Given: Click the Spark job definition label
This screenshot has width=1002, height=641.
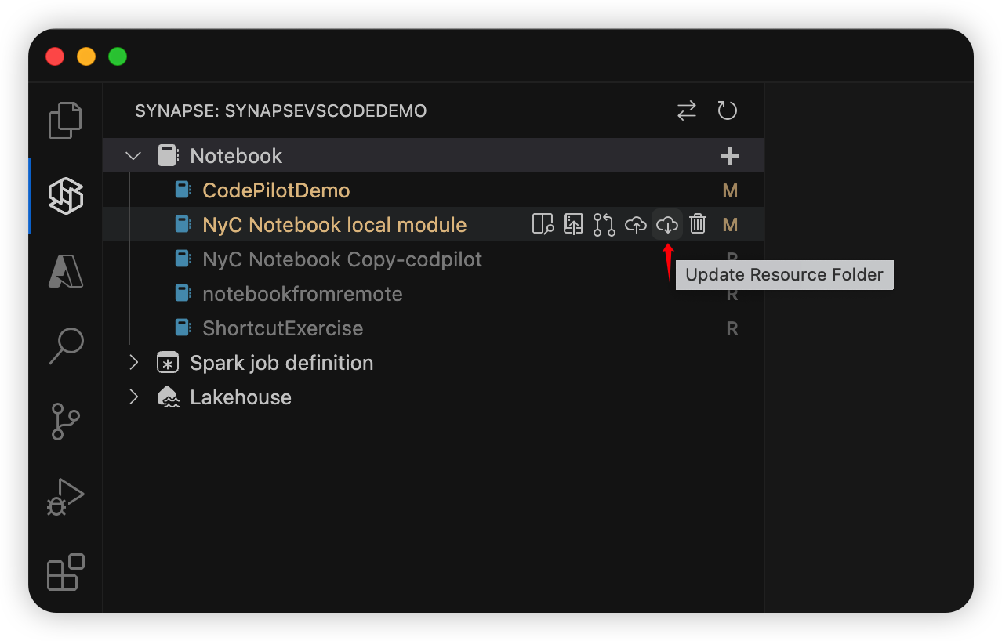Looking at the screenshot, I should pos(281,363).
